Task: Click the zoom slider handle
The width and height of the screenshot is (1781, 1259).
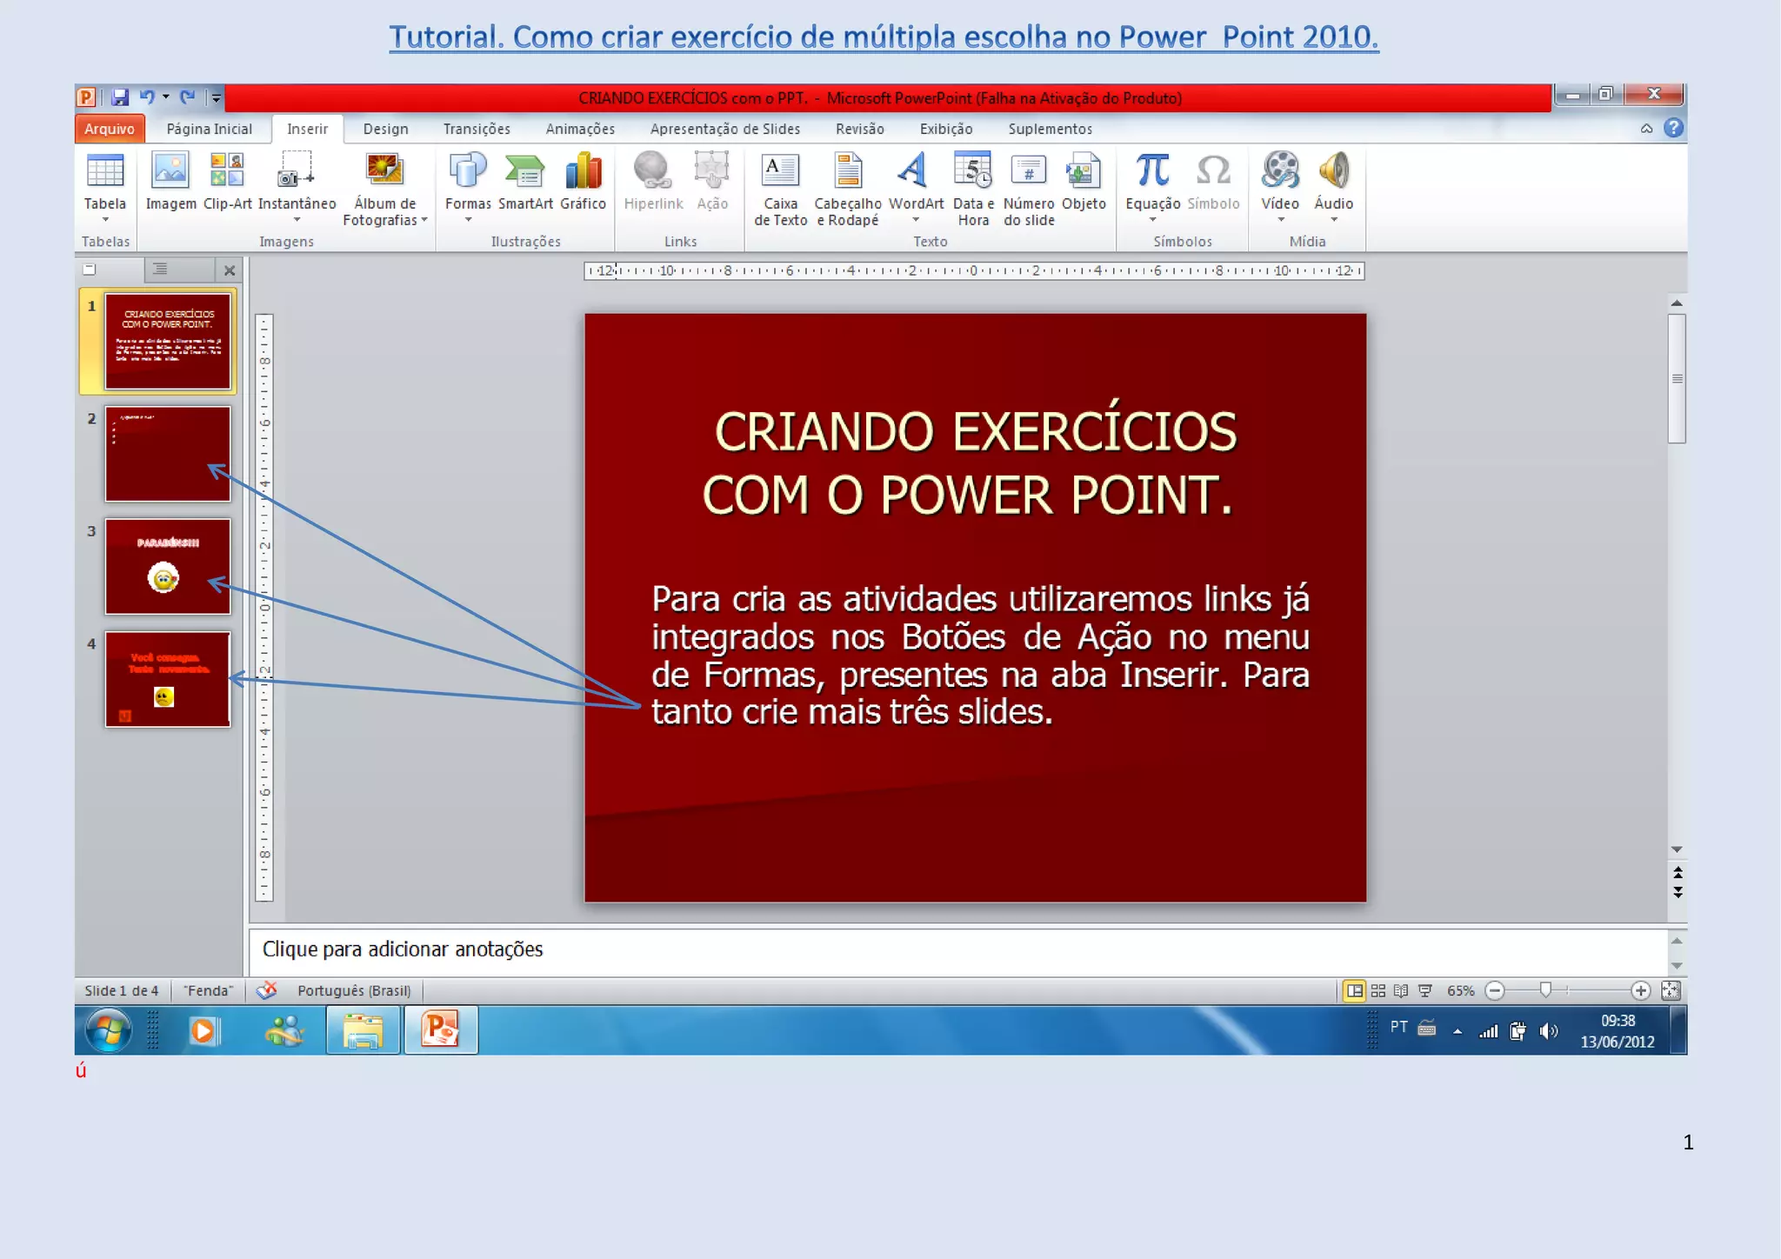Action: click(x=1544, y=990)
